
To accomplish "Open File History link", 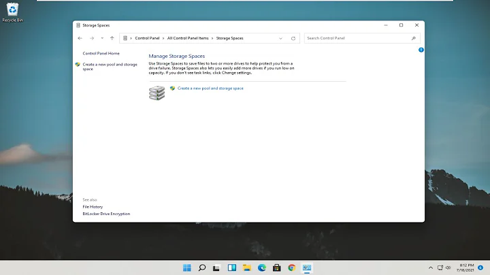I will pos(93,207).
